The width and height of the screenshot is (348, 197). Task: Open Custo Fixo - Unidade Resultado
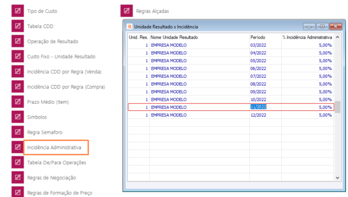(61, 56)
